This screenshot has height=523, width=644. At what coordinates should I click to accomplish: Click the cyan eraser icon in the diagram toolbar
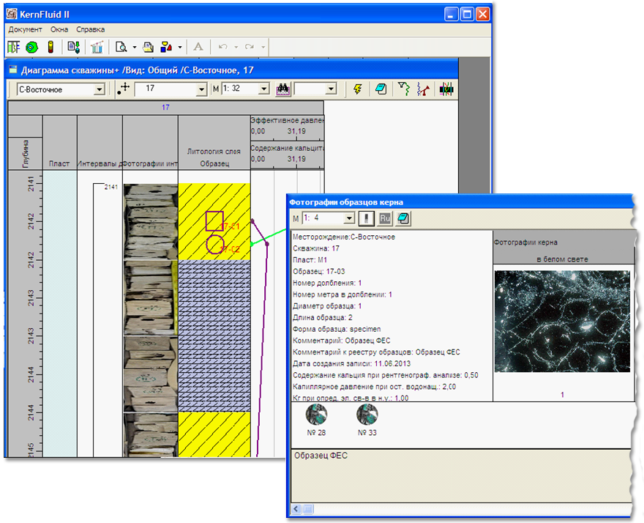(381, 89)
